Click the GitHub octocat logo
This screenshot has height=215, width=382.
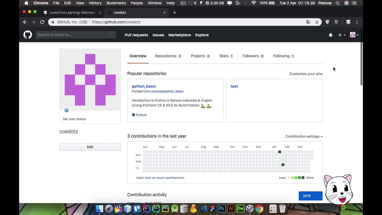(28, 35)
